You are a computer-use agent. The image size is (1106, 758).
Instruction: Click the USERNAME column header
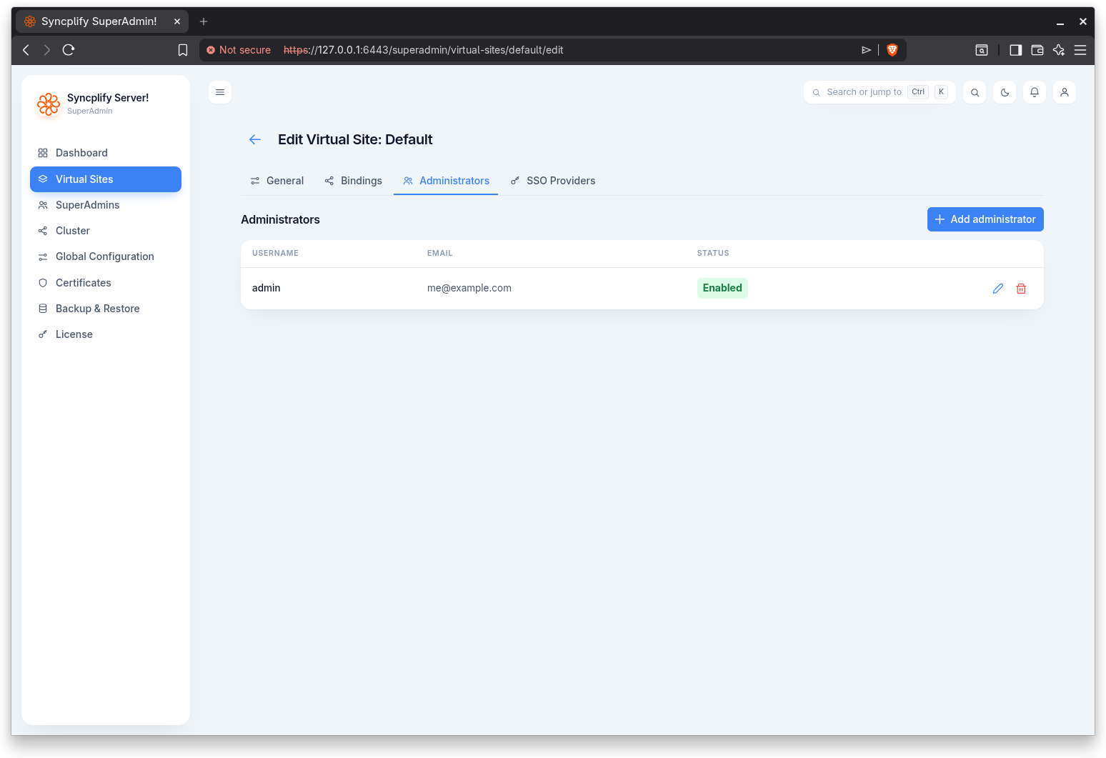275,253
